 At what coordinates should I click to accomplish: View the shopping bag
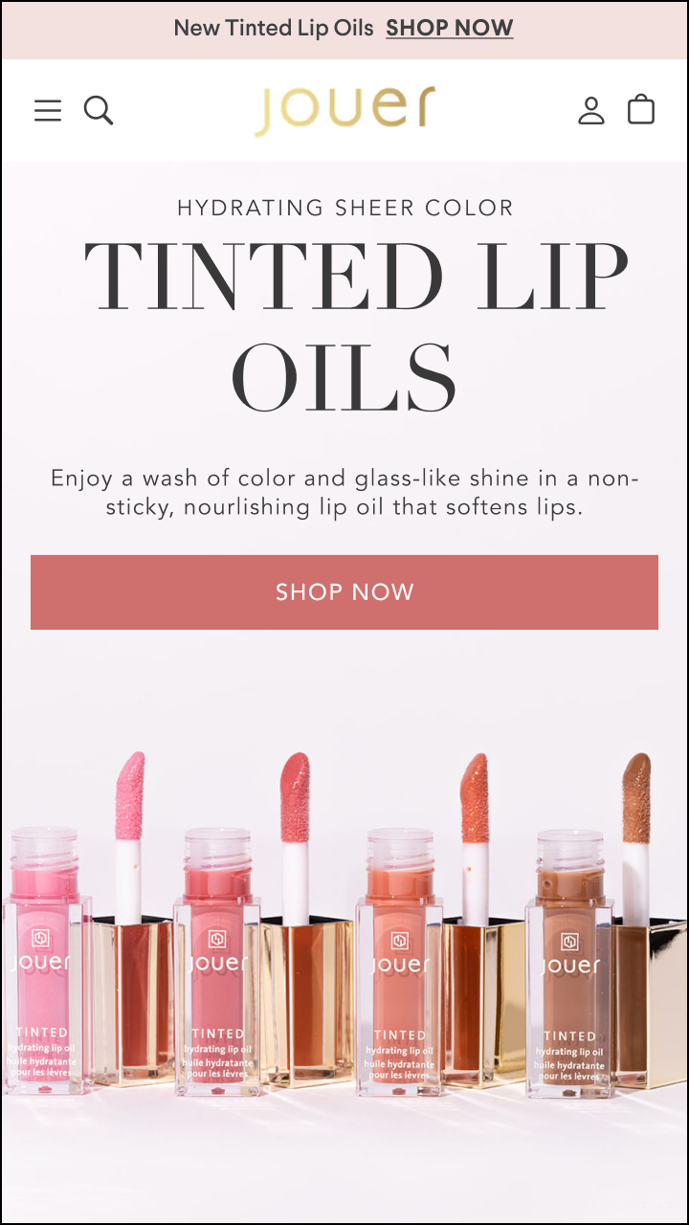641,110
